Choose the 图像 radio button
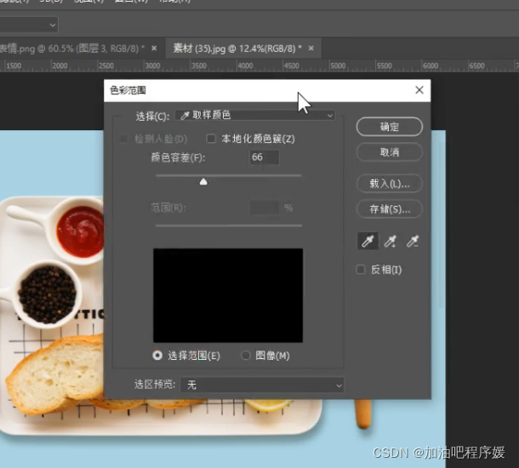This screenshot has width=519, height=468. (x=245, y=356)
